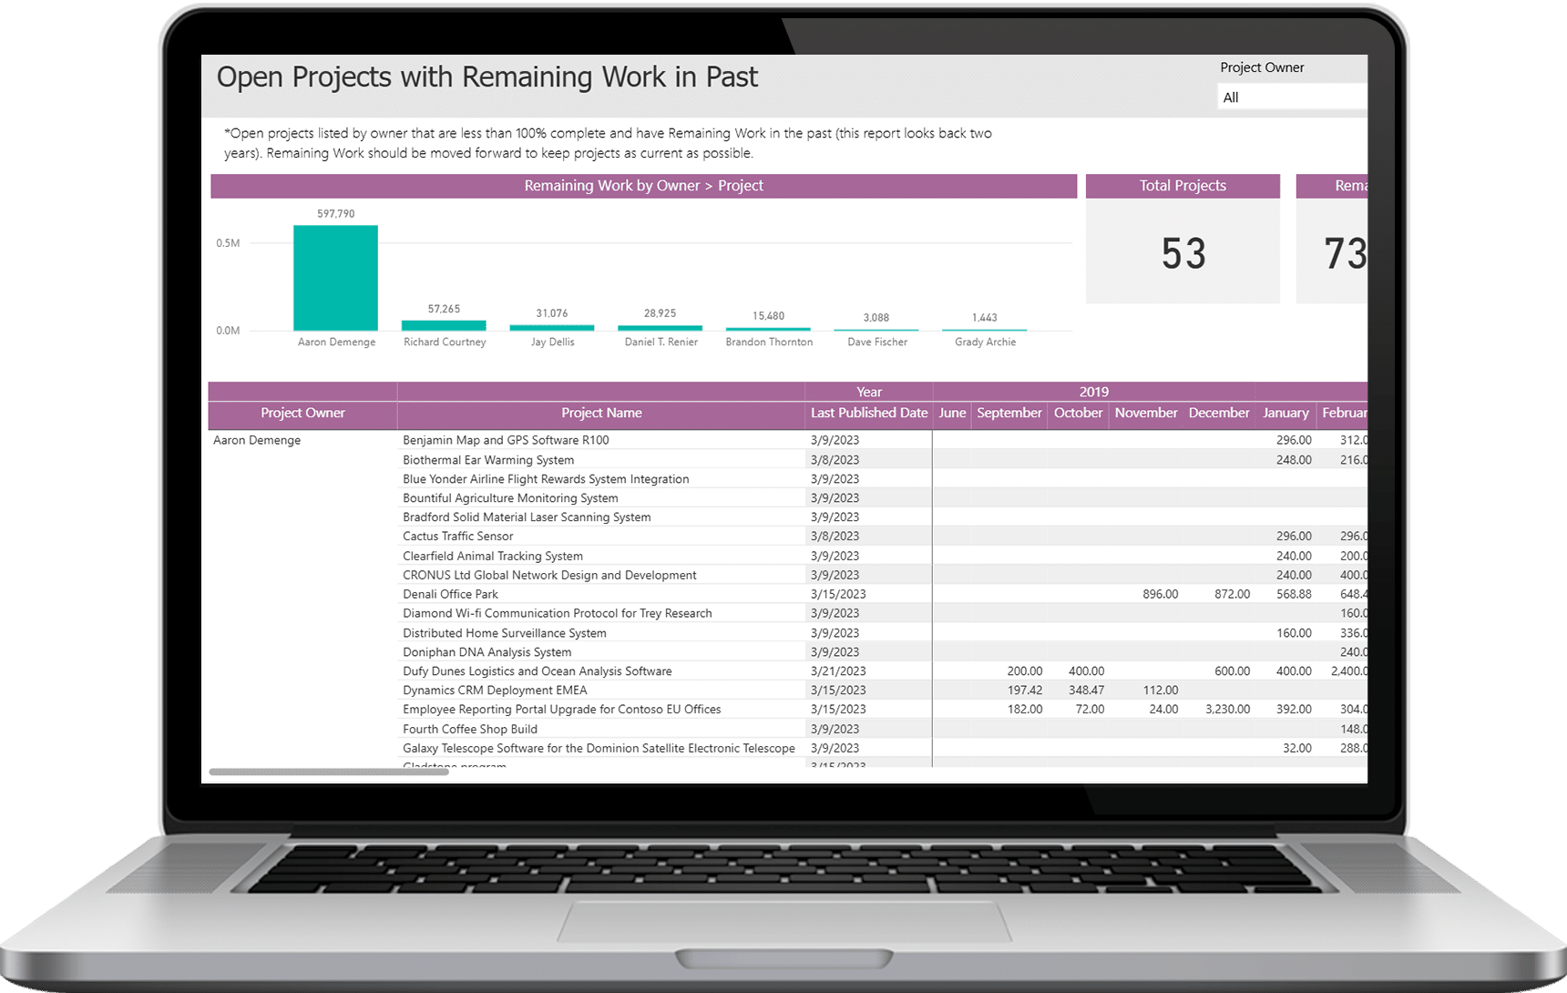1567x993 pixels.
Task: Click the Daniel T. Renier bar
Action: 660,327
